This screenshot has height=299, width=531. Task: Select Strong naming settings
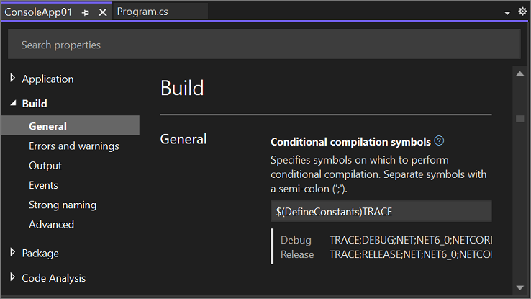pyautogui.click(x=63, y=205)
